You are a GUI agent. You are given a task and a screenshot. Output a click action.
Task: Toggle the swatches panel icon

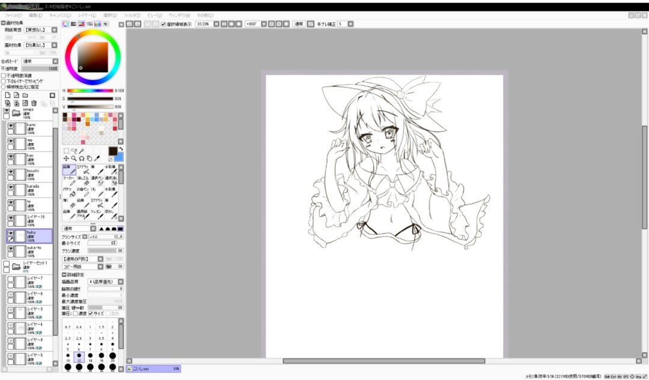coord(98,24)
